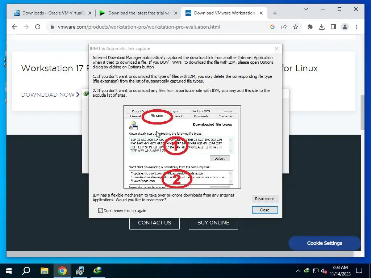Select the Download VMware Workstation tab

tap(224, 13)
